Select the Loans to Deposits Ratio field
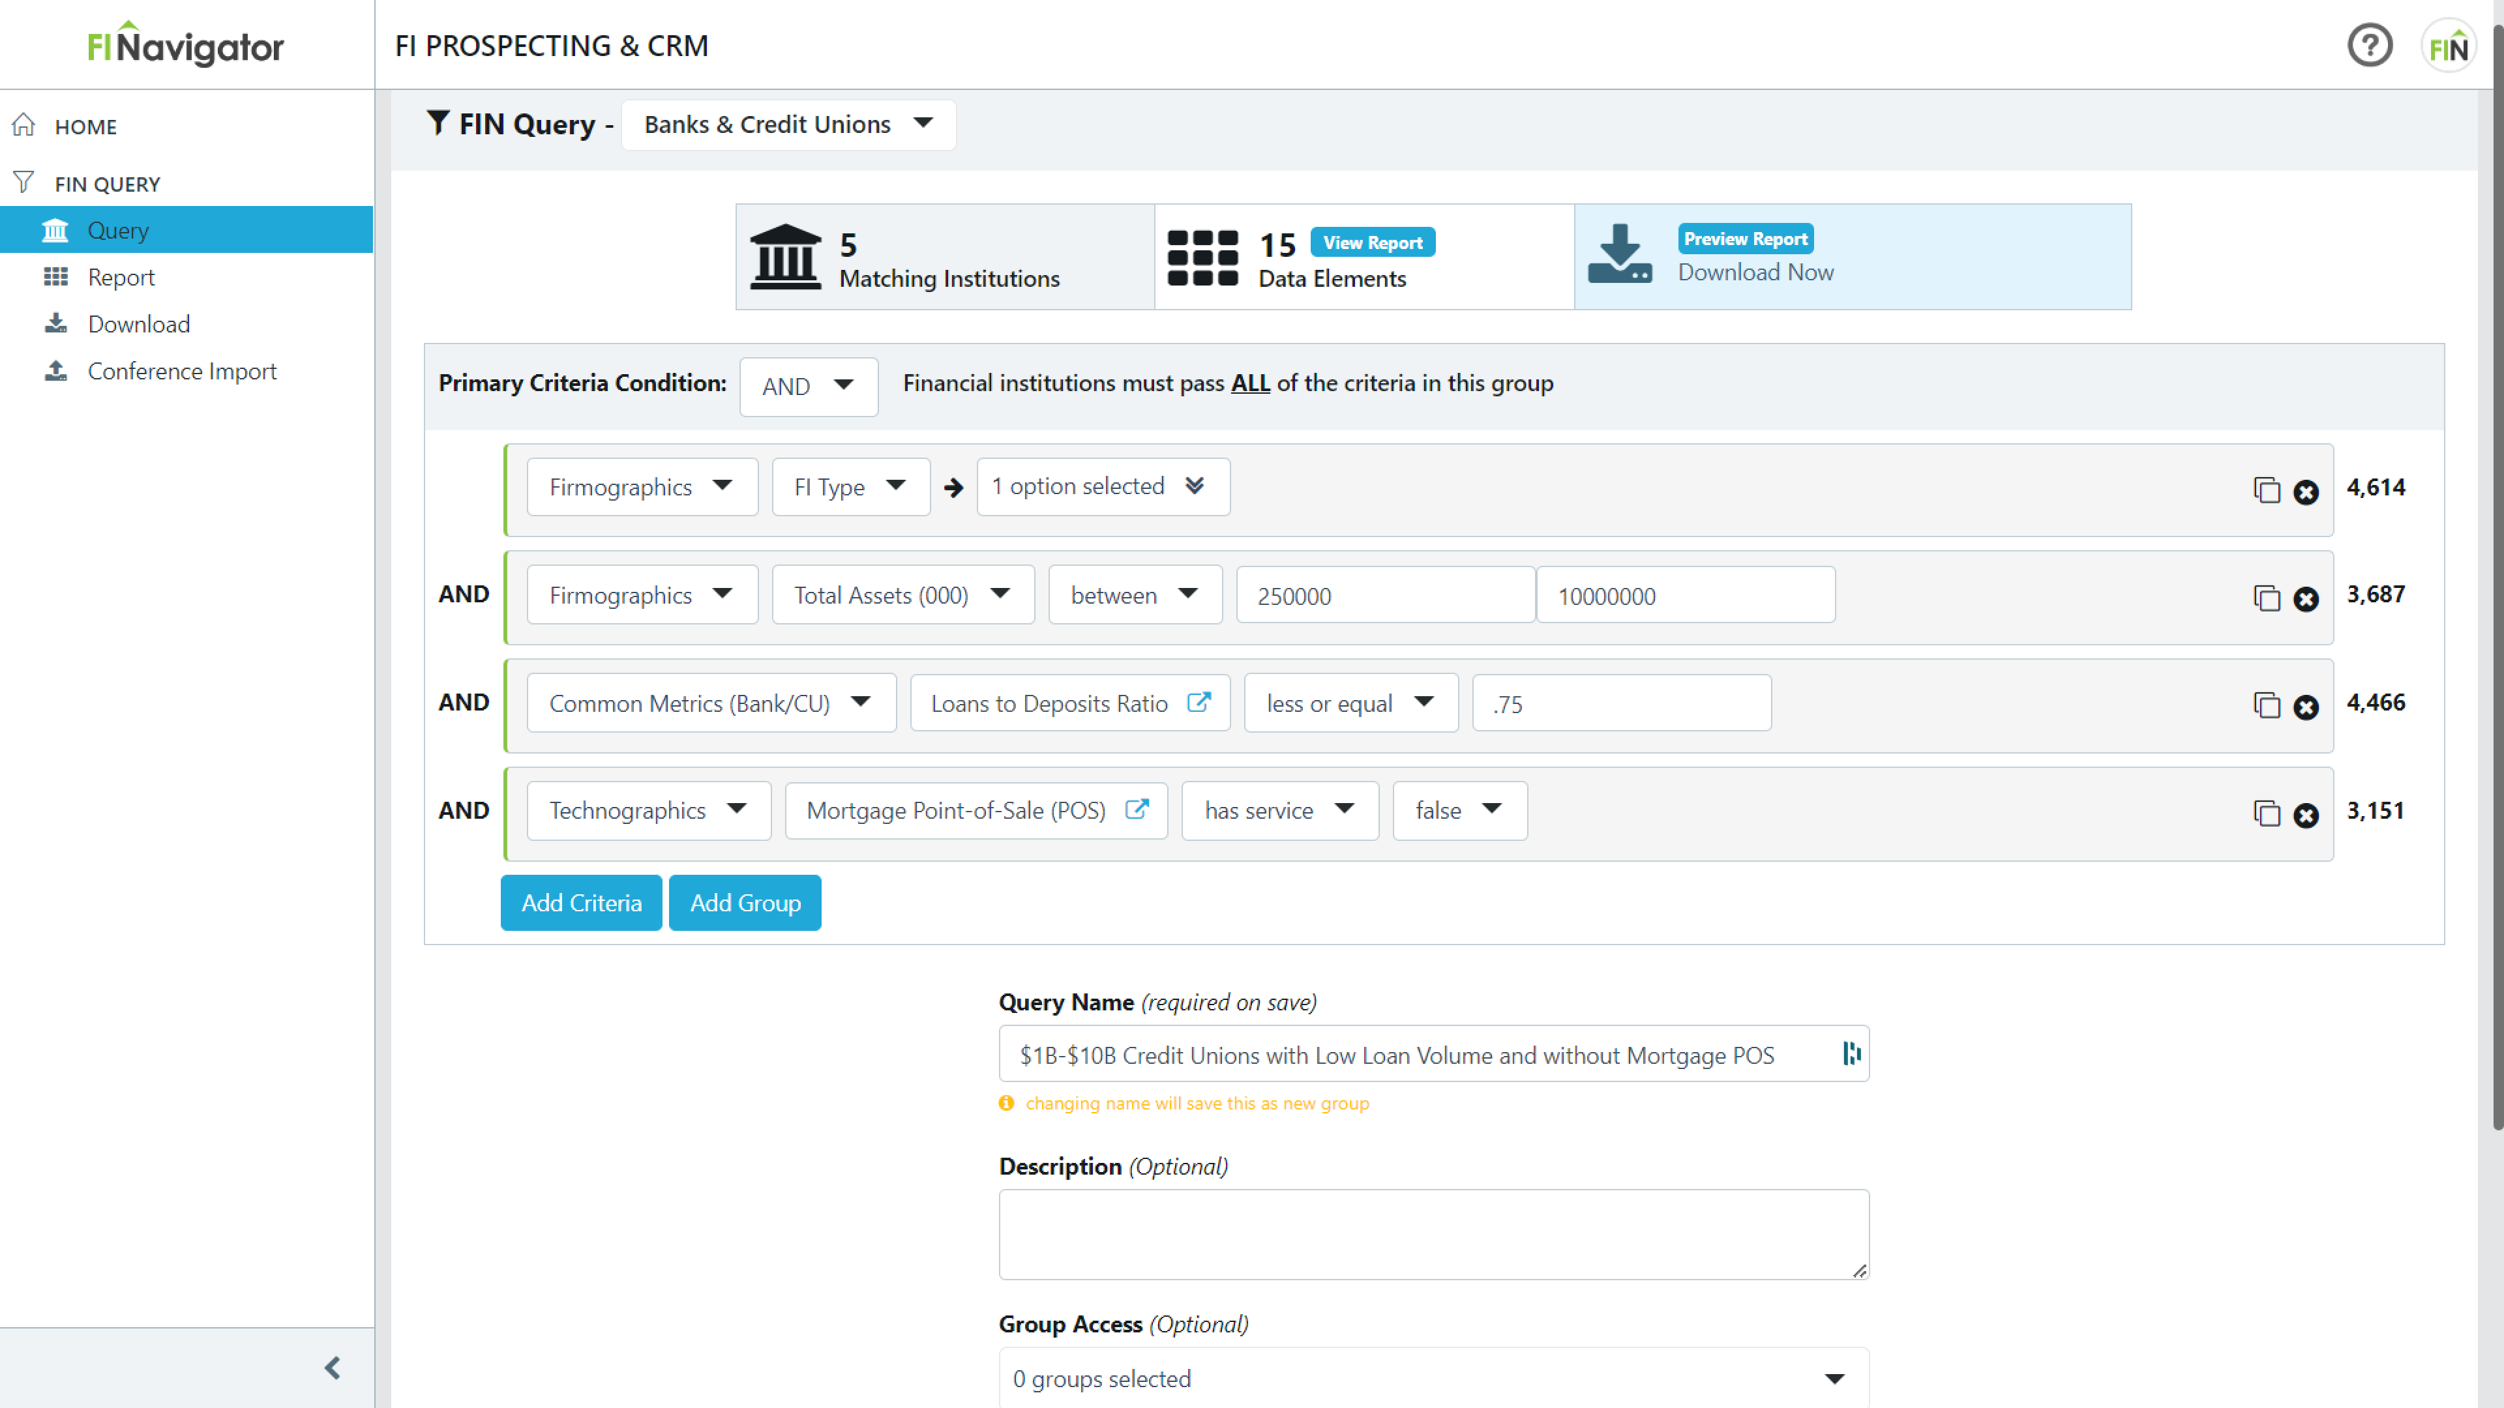2504x1408 pixels. pos(1069,703)
